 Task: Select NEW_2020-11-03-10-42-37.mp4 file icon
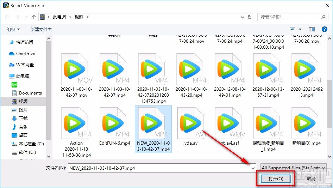coord(153,129)
